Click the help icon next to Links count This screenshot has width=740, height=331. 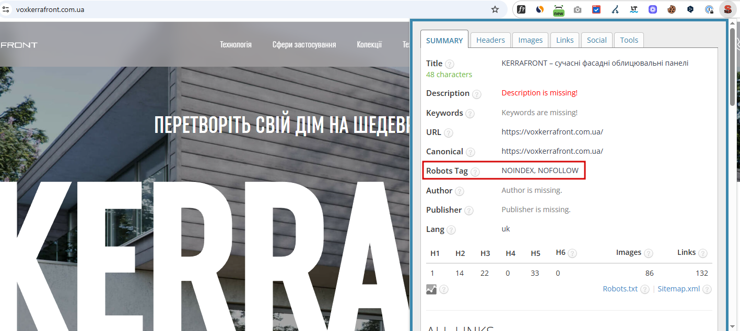[x=703, y=253]
